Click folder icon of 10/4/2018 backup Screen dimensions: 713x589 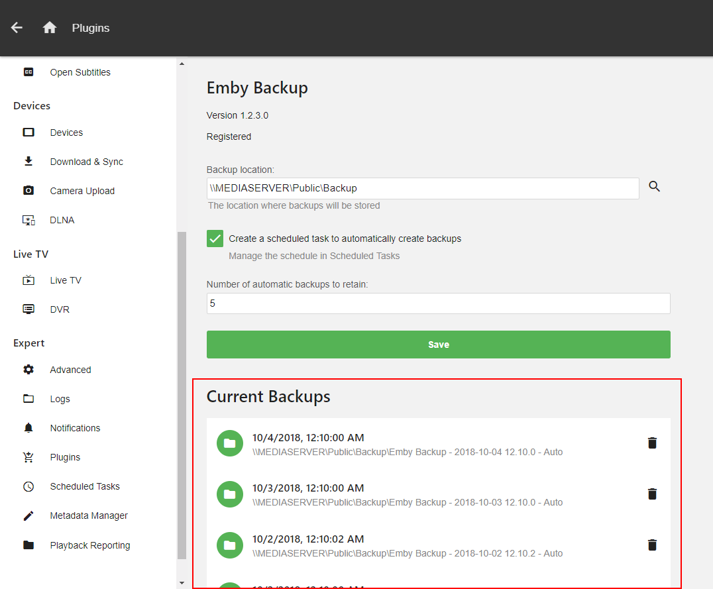(230, 443)
